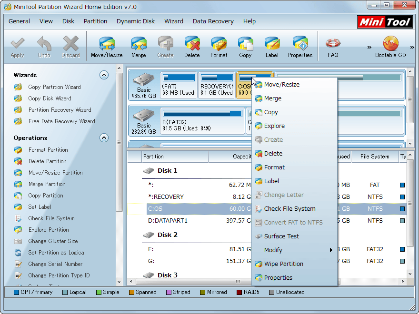This screenshot has height=314, width=419.
Task: Click the Apply checkmark button
Action: 17,47
